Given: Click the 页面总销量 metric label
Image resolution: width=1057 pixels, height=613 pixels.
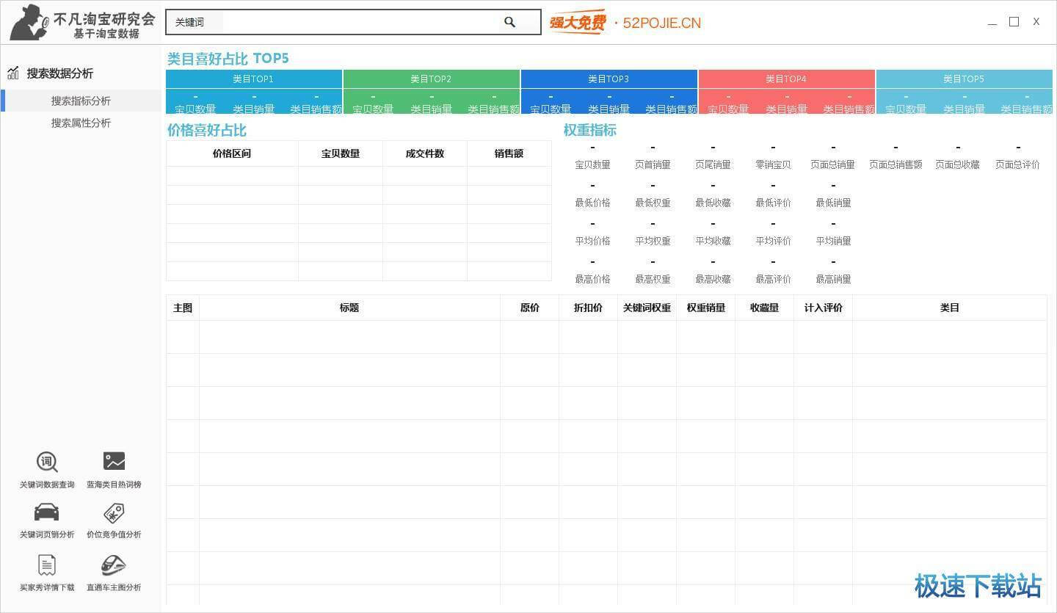Looking at the screenshot, I should click(832, 164).
